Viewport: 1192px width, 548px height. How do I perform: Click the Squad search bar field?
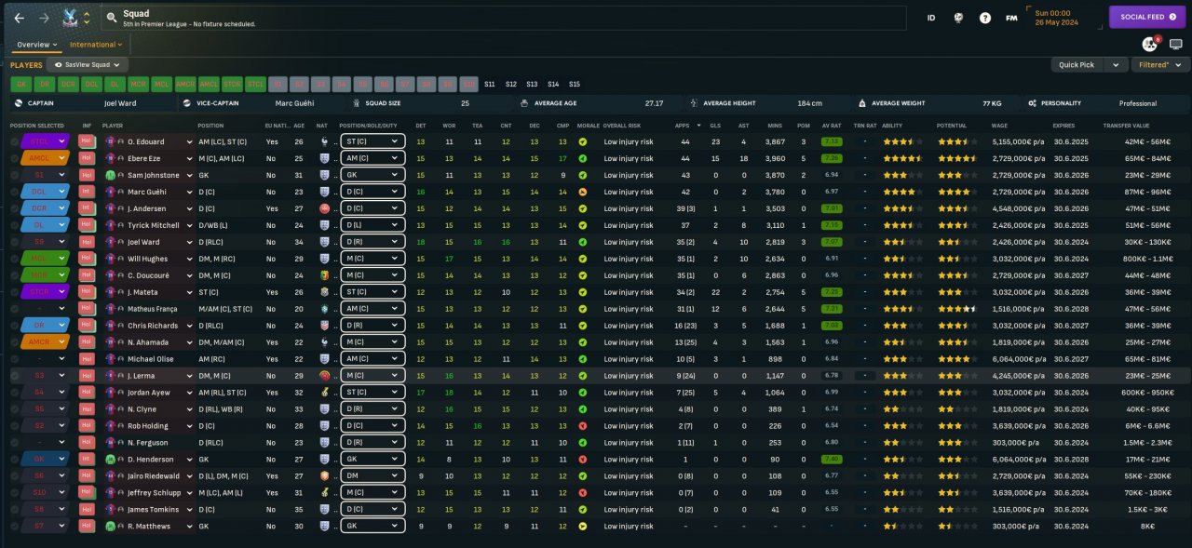point(503,18)
